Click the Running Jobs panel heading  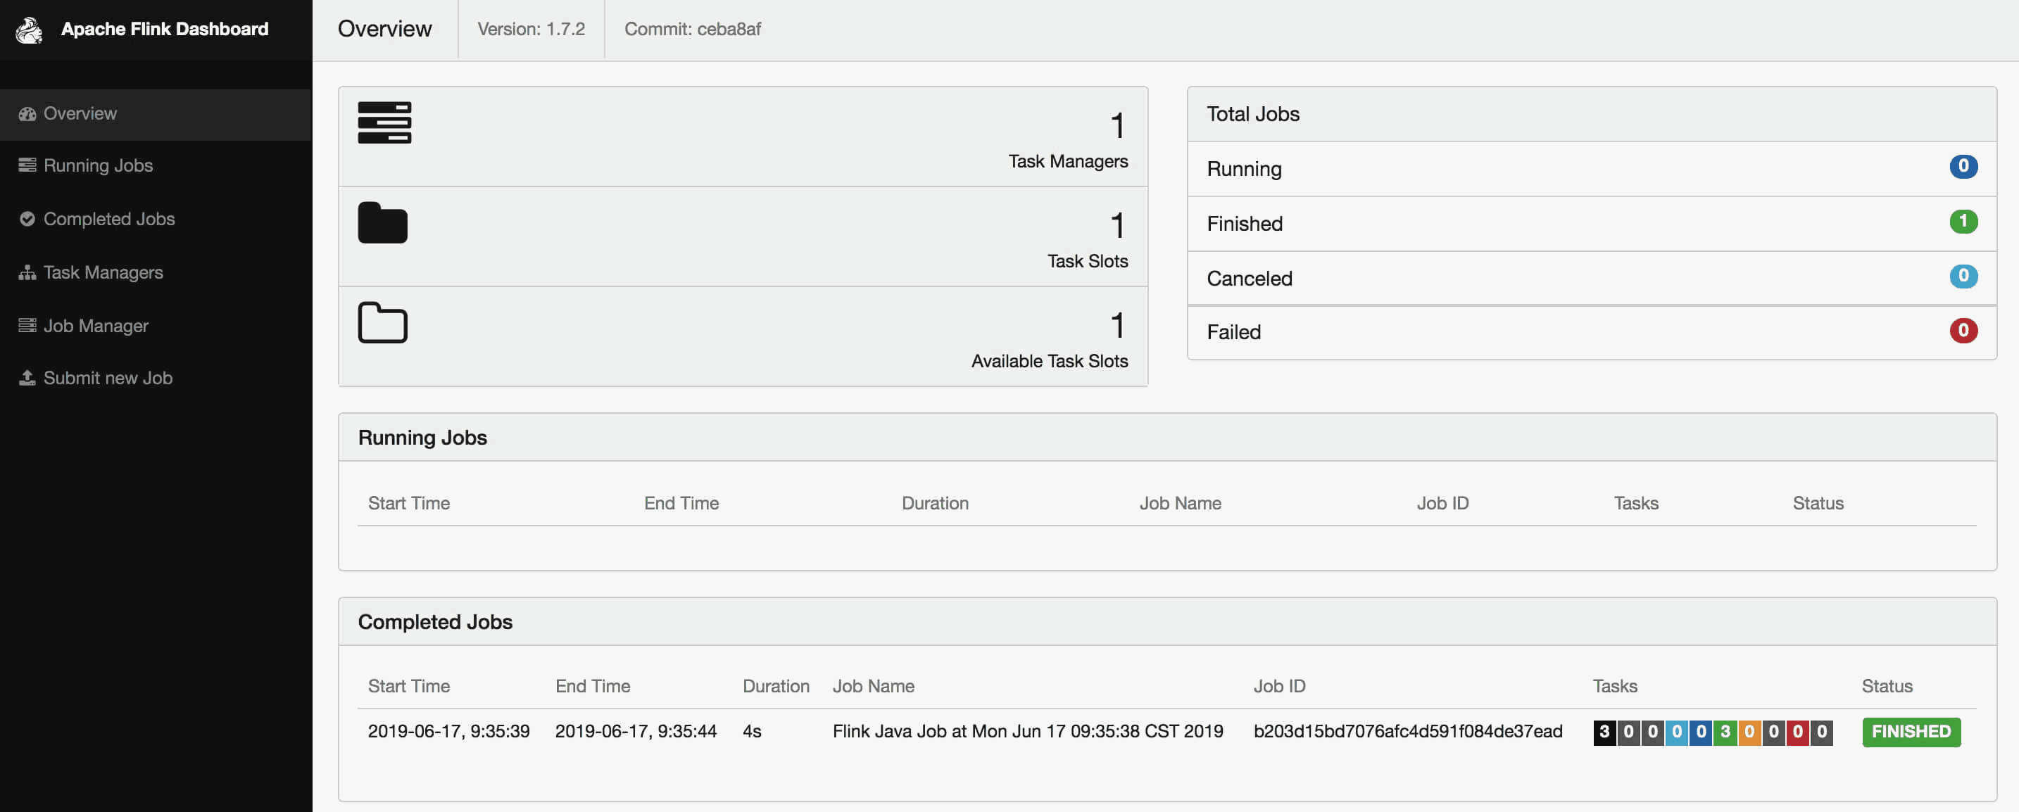coord(422,438)
